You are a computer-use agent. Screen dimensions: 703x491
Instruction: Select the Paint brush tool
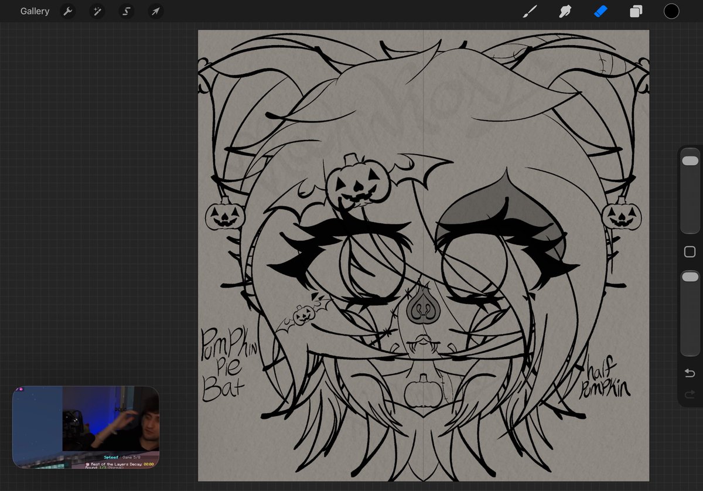tap(530, 11)
